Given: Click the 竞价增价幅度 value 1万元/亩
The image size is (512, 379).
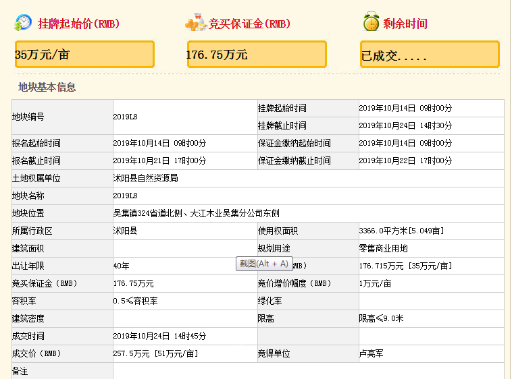Looking at the screenshot, I should point(375,284).
